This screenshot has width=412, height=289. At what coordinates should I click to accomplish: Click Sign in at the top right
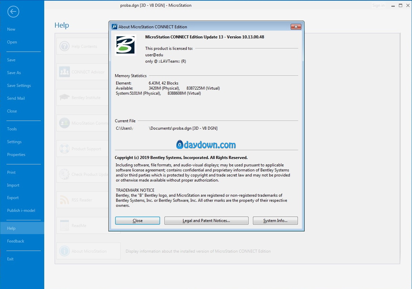(x=378, y=5)
